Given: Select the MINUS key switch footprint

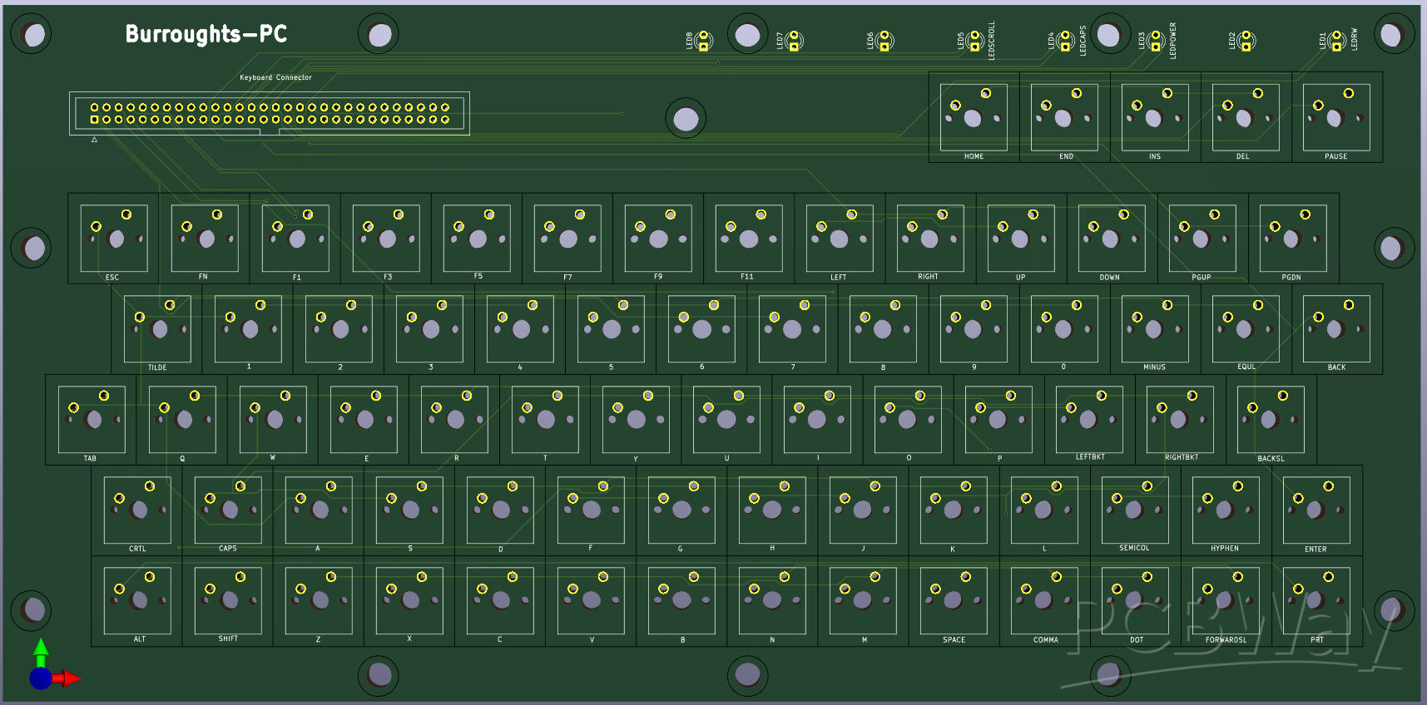Looking at the screenshot, I should tap(1155, 329).
